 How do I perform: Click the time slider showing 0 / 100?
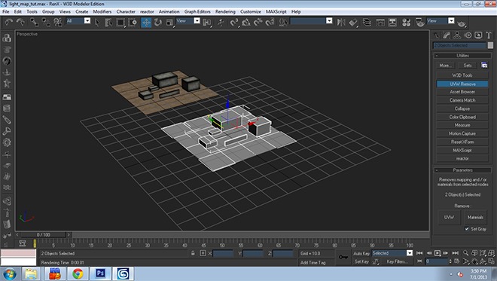coord(43,235)
